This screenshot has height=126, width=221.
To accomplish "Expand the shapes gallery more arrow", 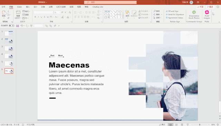I will click(x=123, y=18).
